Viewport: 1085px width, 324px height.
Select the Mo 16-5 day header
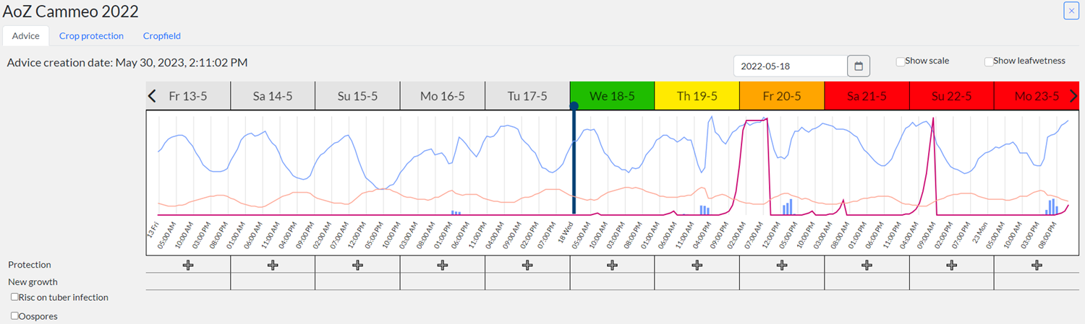click(x=443, y=96)
